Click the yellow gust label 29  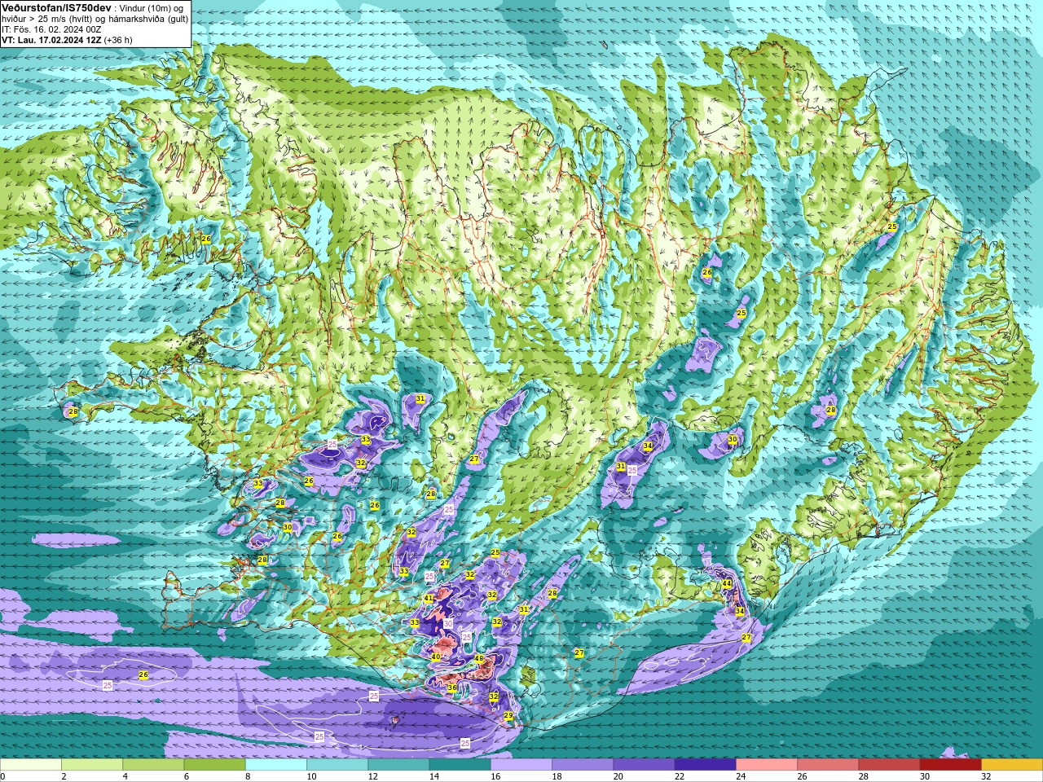508,716
